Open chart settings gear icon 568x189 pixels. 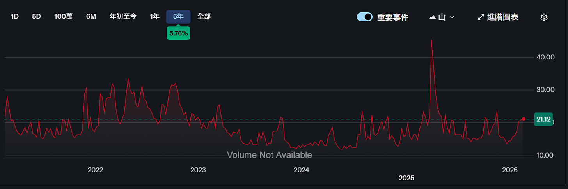(544, 17)
